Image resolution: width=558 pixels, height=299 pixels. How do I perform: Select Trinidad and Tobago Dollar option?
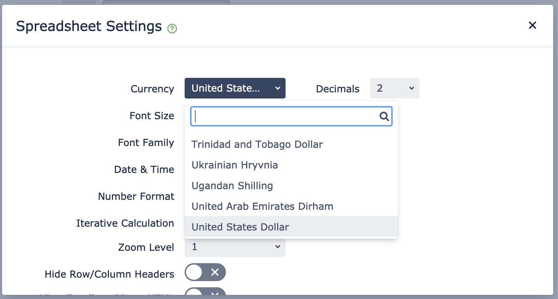[x=257, y=144]
